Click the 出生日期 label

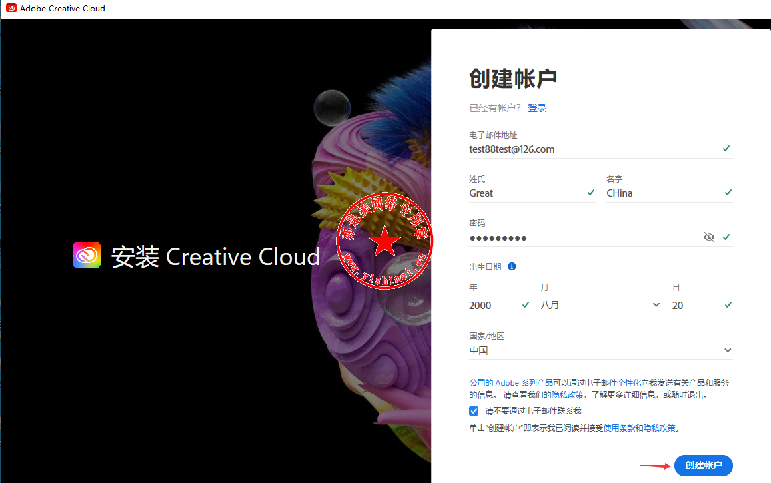[x=485, y=266]
